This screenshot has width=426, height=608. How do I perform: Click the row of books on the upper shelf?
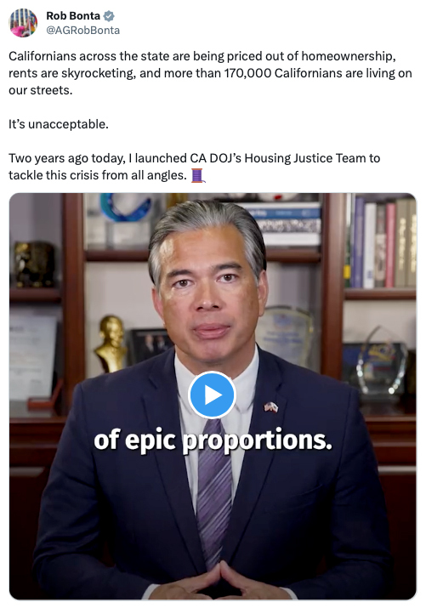click(x=382, y=241)
